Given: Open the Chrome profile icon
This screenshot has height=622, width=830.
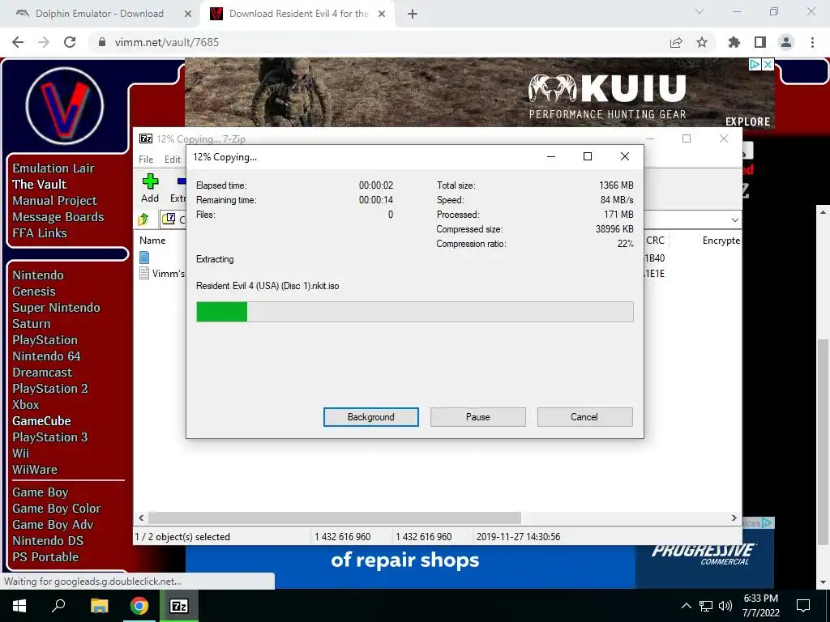Looking at the screenshot, I should tap(786, 42).
